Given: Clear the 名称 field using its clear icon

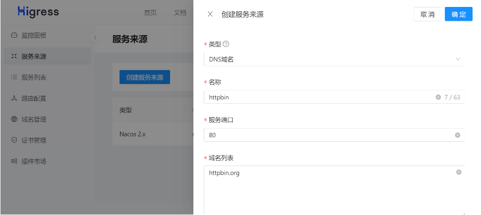Looking at the screenshot, I should tap(438, 97).
